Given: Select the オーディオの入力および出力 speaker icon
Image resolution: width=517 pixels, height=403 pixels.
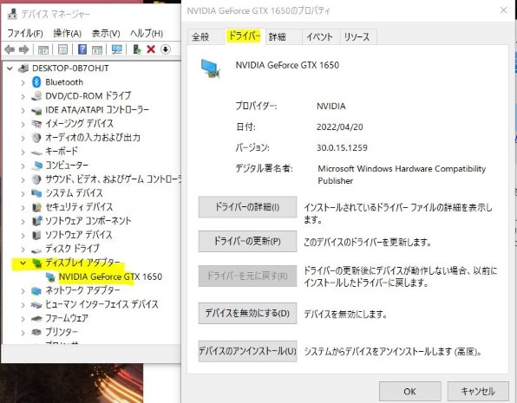Looking at the screenshot, I should click(x=36, y=138).
